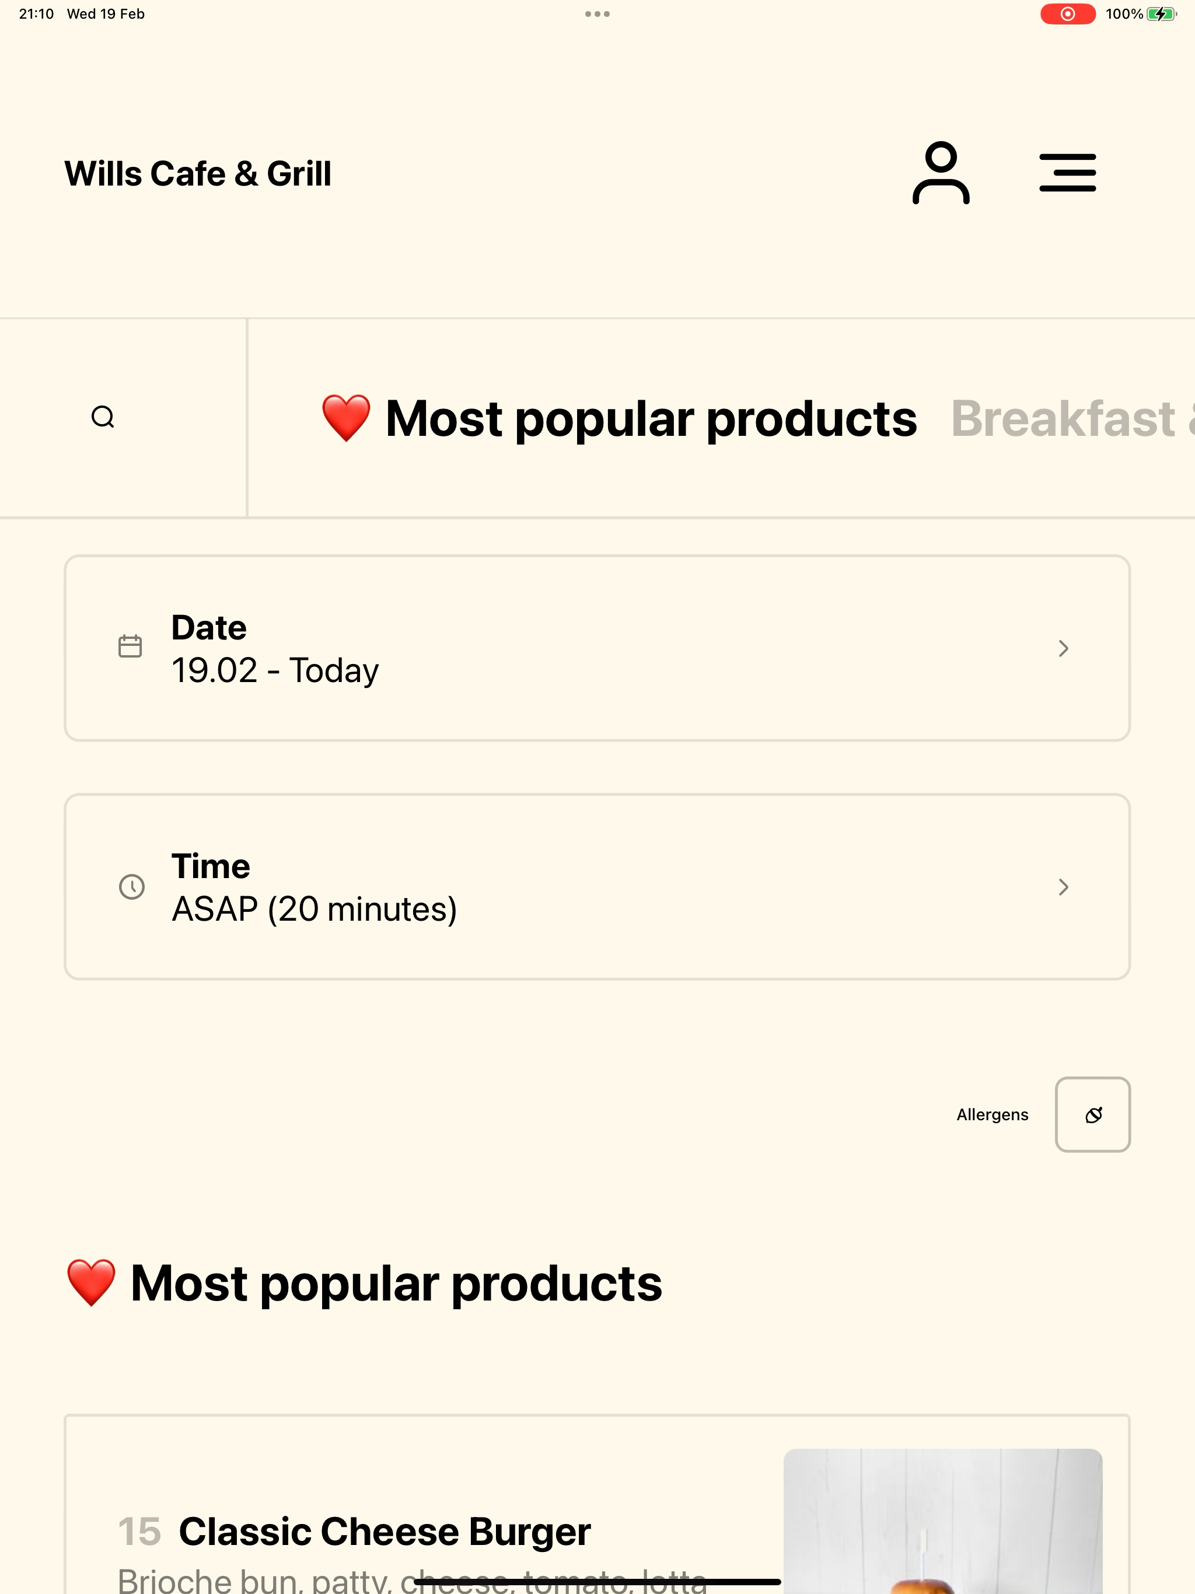Tap the search magnifier icon
The height and width of the screenshot is (1594, 1195).
coord(103,417)
